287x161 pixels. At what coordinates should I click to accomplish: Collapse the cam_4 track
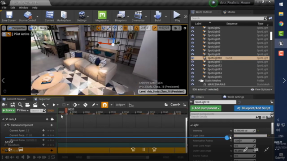tap(3, 119)
